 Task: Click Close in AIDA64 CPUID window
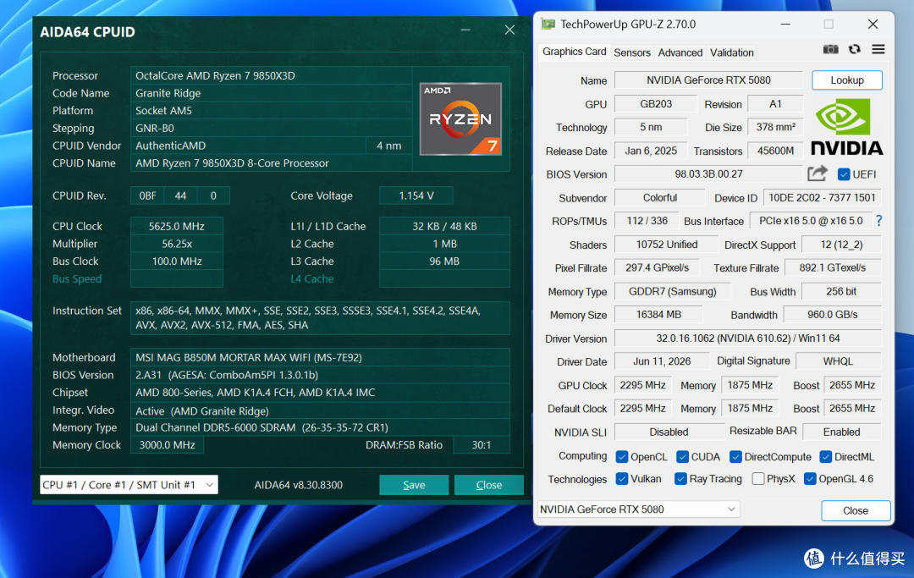tap(488, 485)
